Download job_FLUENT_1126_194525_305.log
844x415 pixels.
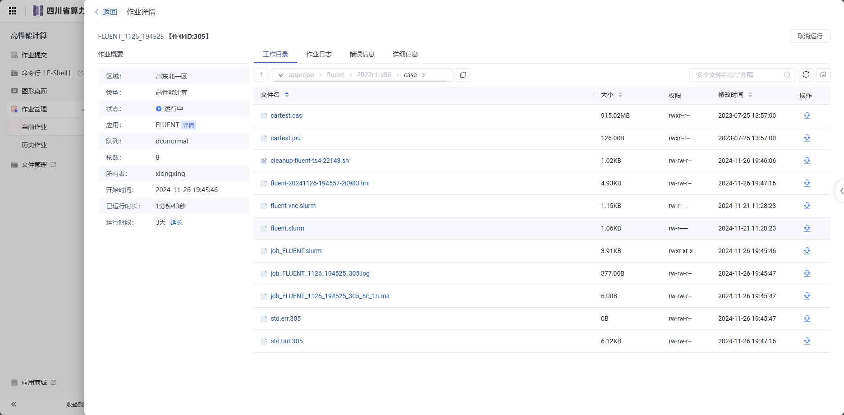(807, 273)
